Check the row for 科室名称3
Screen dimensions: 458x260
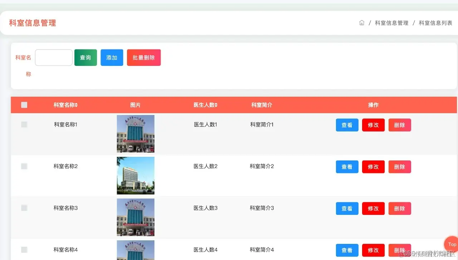(x=24, y=208)
